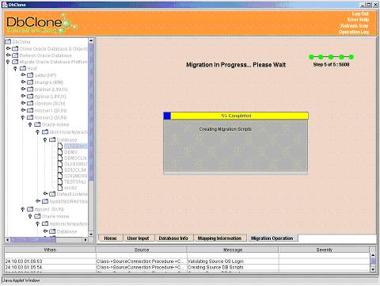Viewport: 380px width, 286px height.
Task: Click the migration progress bar
Action: tap(236, 116)
